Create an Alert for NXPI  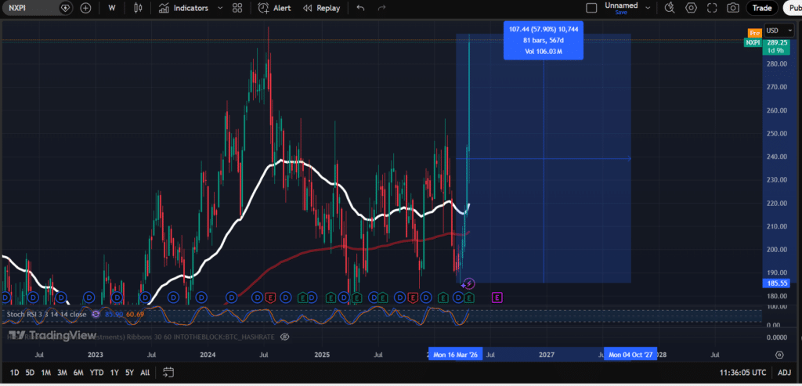point(274,8)
